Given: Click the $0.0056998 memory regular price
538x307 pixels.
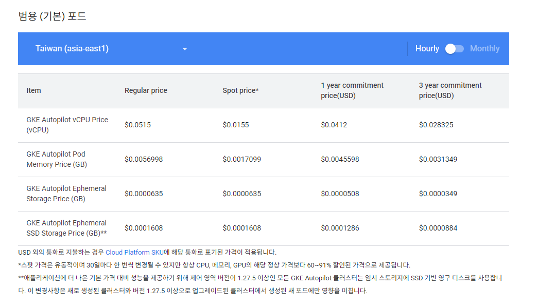Looking at the screenshot, I should 144,159.
